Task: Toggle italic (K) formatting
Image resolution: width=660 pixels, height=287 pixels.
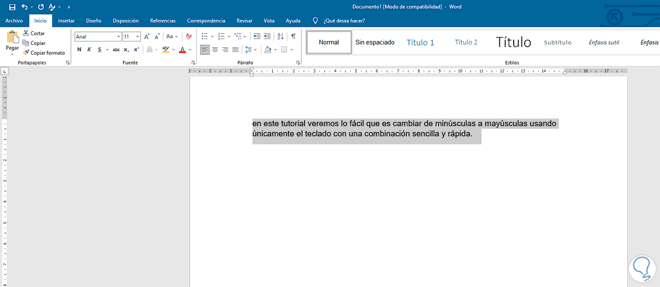Action: (89, 49)
